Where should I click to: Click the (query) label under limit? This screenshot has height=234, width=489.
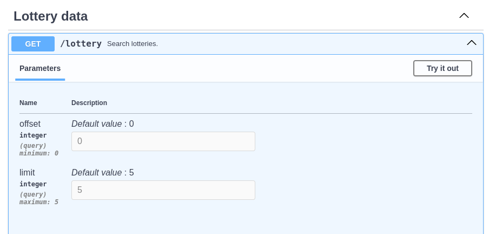coord(33,194)
